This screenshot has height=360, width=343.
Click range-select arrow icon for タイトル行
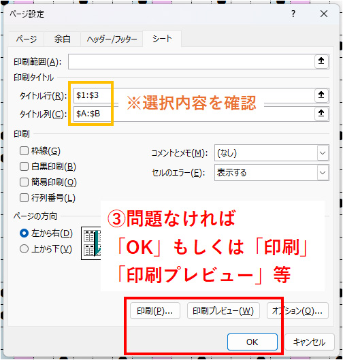[x=321, y=95]
